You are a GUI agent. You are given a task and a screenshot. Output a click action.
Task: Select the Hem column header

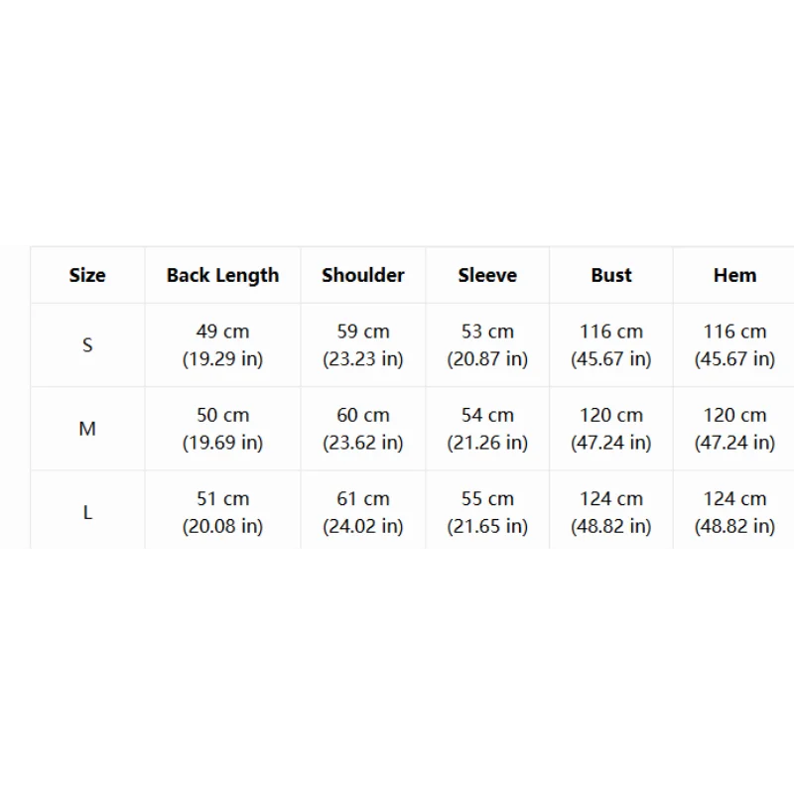pos(734,276)
